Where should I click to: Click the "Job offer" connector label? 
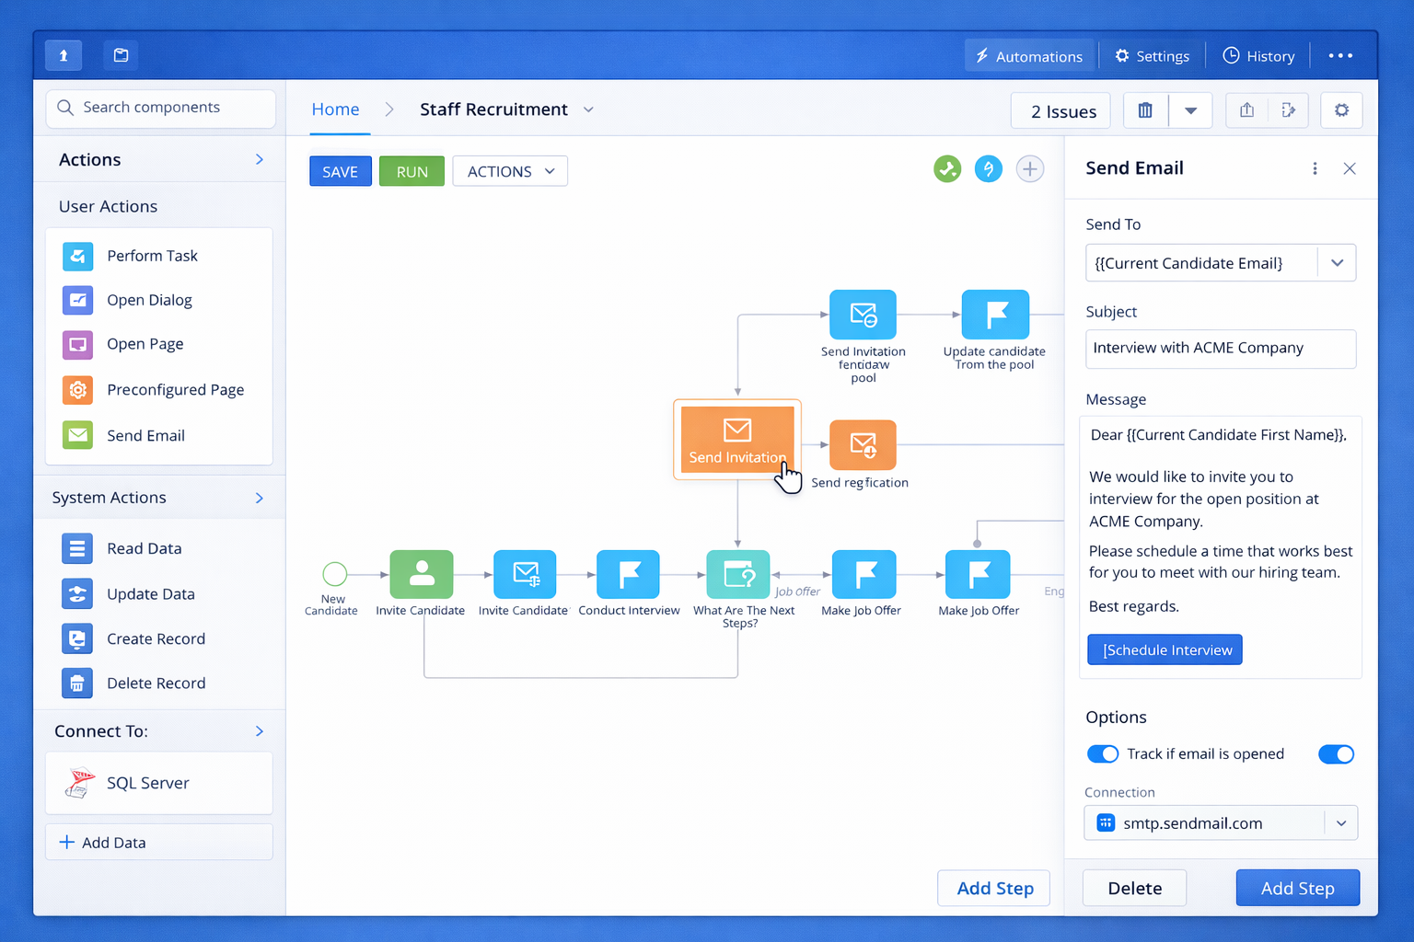pyautogui.click(x=797, y=592)
